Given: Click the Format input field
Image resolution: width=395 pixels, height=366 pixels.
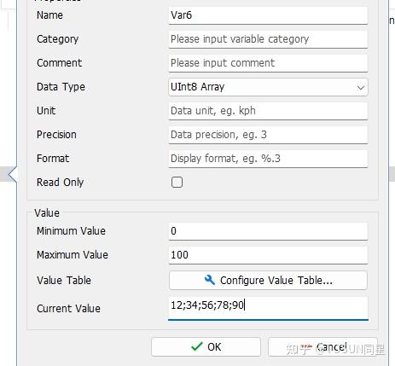Looking at the screenshot, I should (x=268, y=159).
